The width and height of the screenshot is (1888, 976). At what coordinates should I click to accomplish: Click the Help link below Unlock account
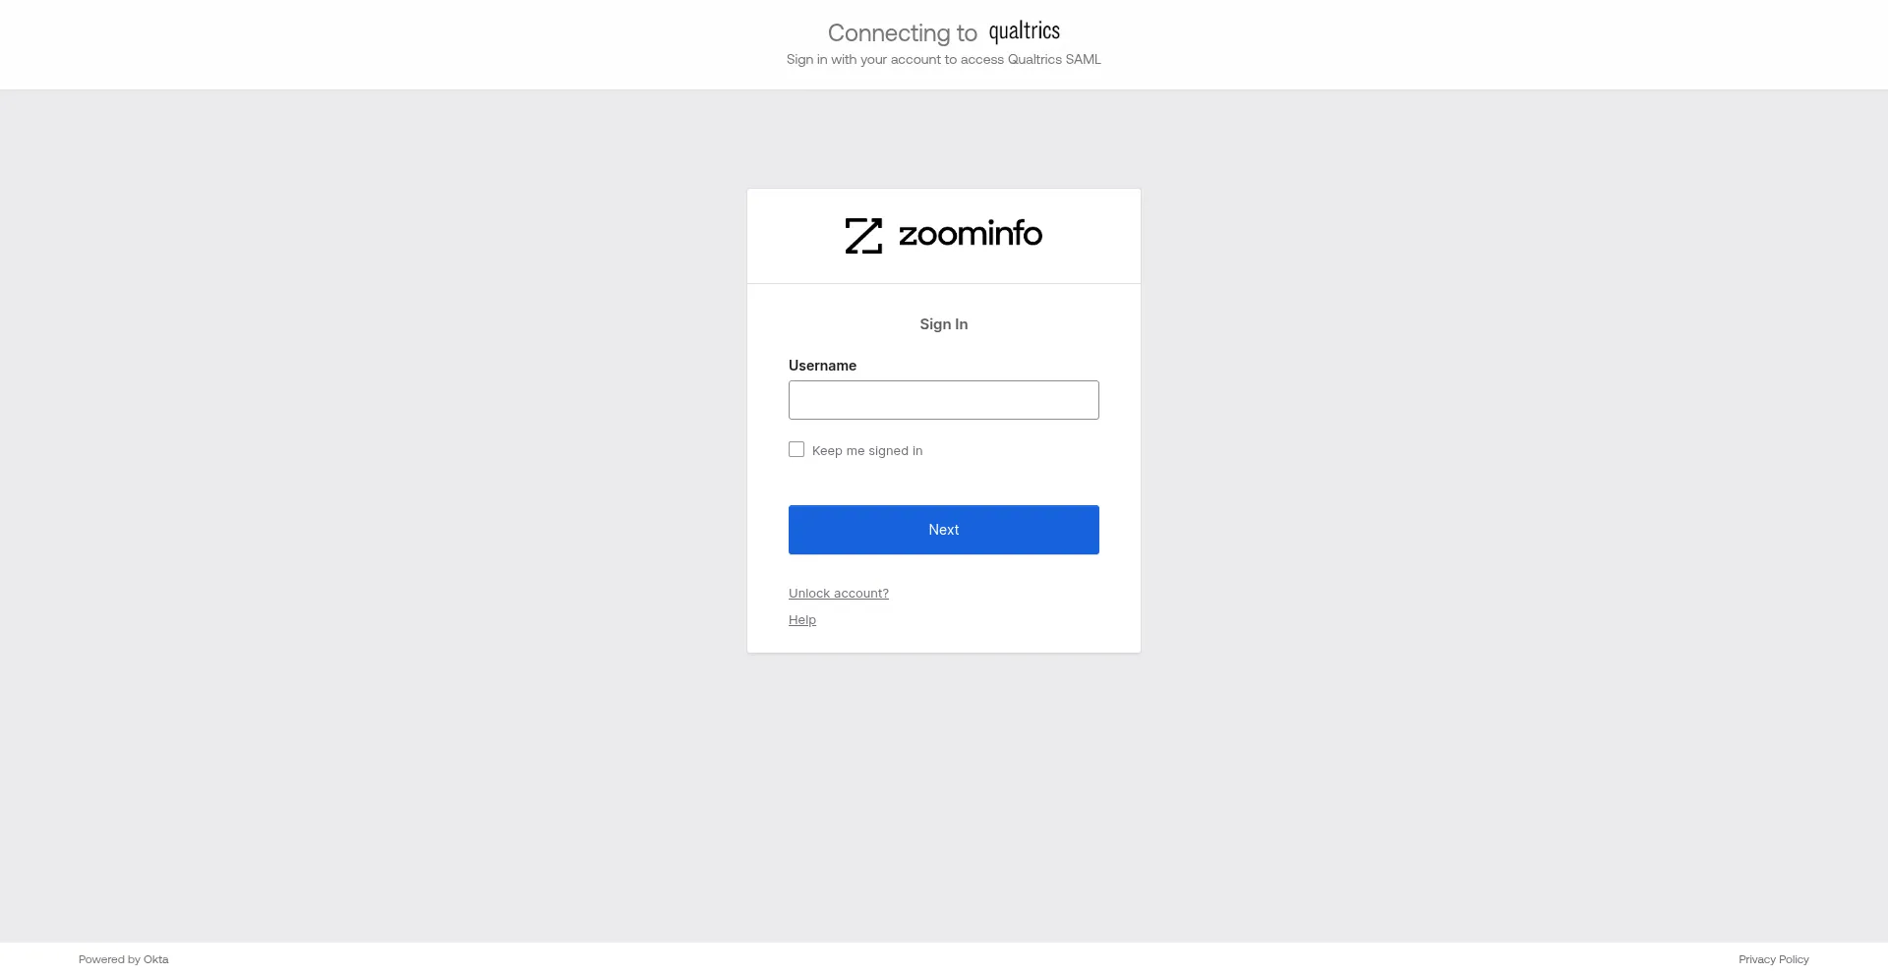[801, 619]
